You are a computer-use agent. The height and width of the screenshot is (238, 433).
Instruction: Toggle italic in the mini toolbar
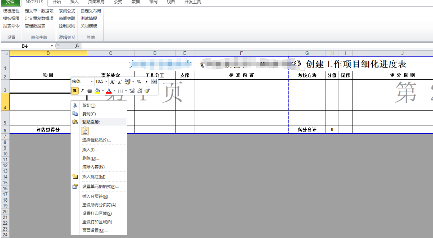tap(82, 91)
